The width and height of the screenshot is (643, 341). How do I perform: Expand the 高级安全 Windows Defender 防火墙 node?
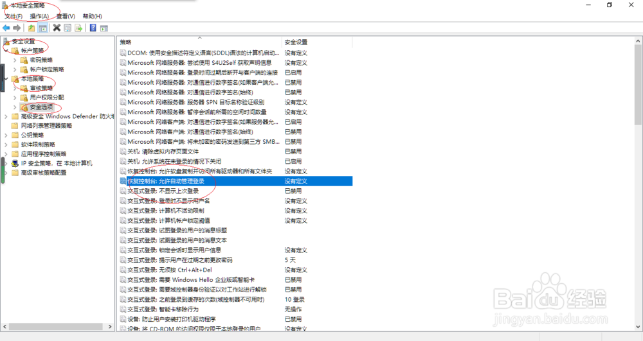(6, 117)
